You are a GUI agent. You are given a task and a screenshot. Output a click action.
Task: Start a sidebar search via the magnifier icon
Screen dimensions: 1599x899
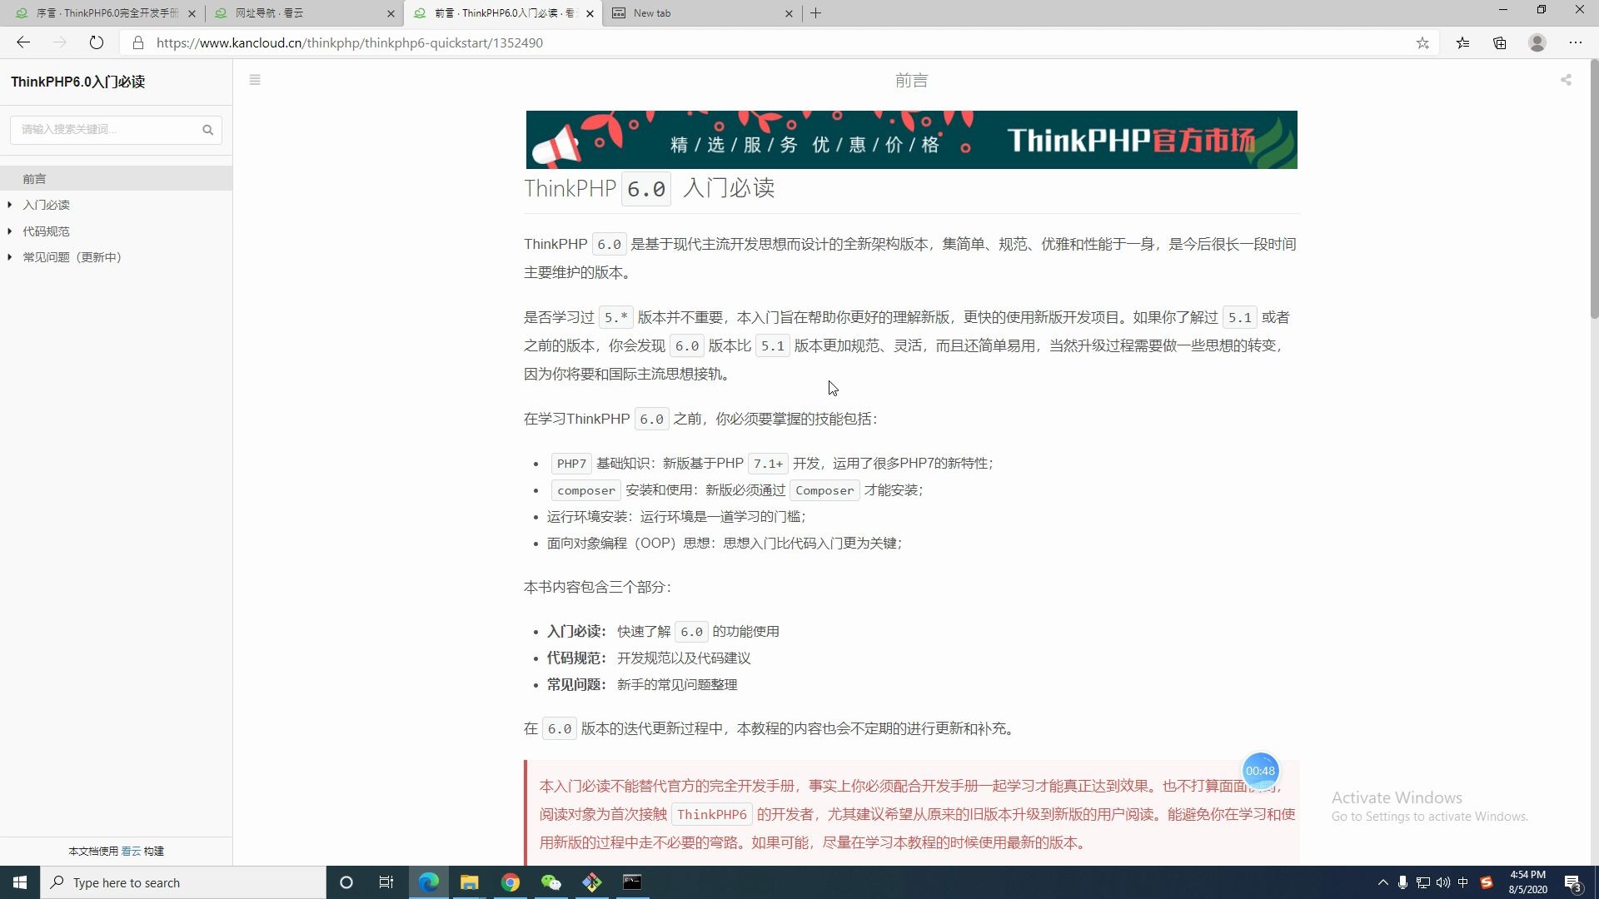click(208, 130)
